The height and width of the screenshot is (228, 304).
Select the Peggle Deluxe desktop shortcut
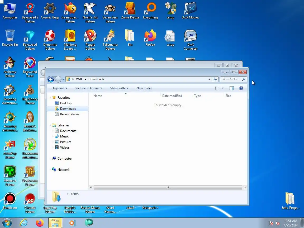(x=90, y=40)
